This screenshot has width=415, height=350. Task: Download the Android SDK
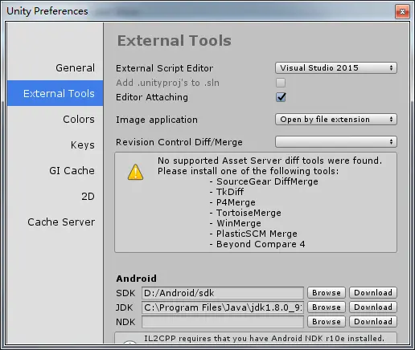tap(373, 293)
